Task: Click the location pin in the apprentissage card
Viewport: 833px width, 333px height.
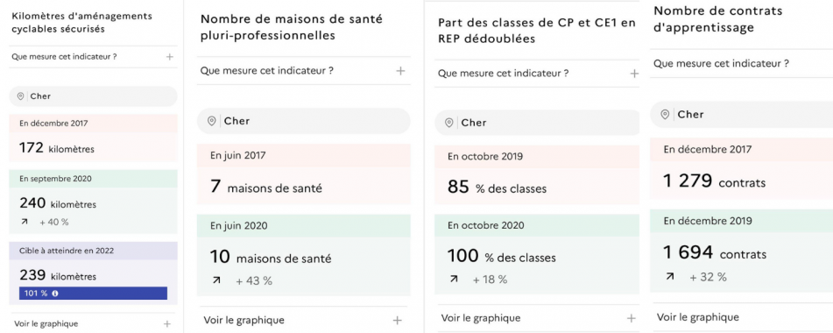Action: coord(665,114)
